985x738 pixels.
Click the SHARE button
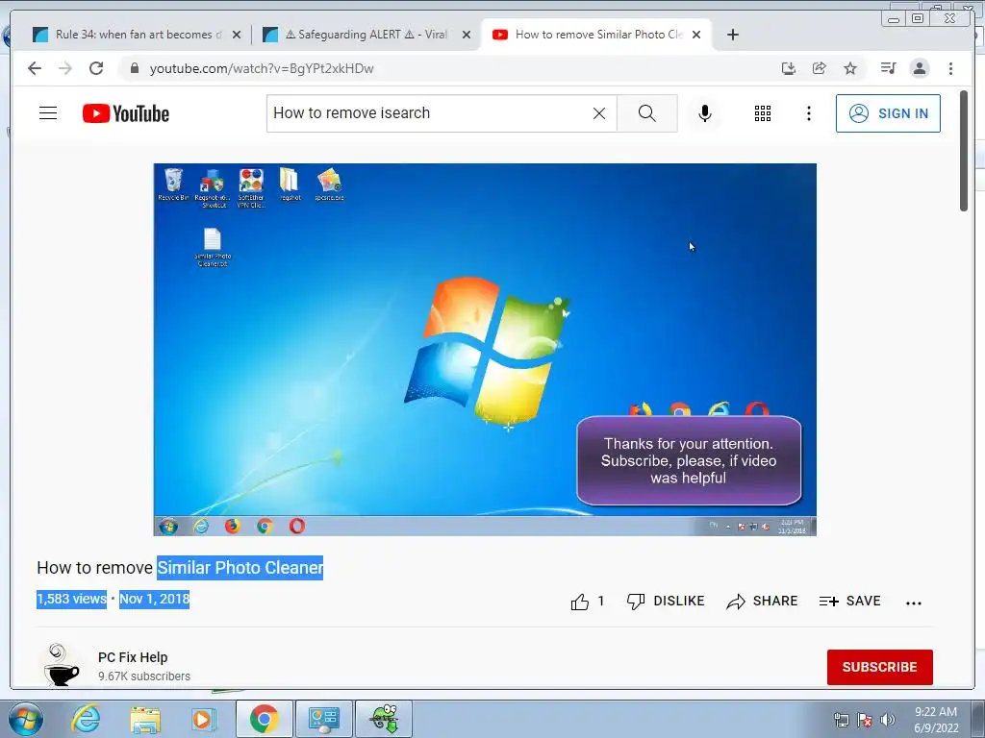coord(762,602)
